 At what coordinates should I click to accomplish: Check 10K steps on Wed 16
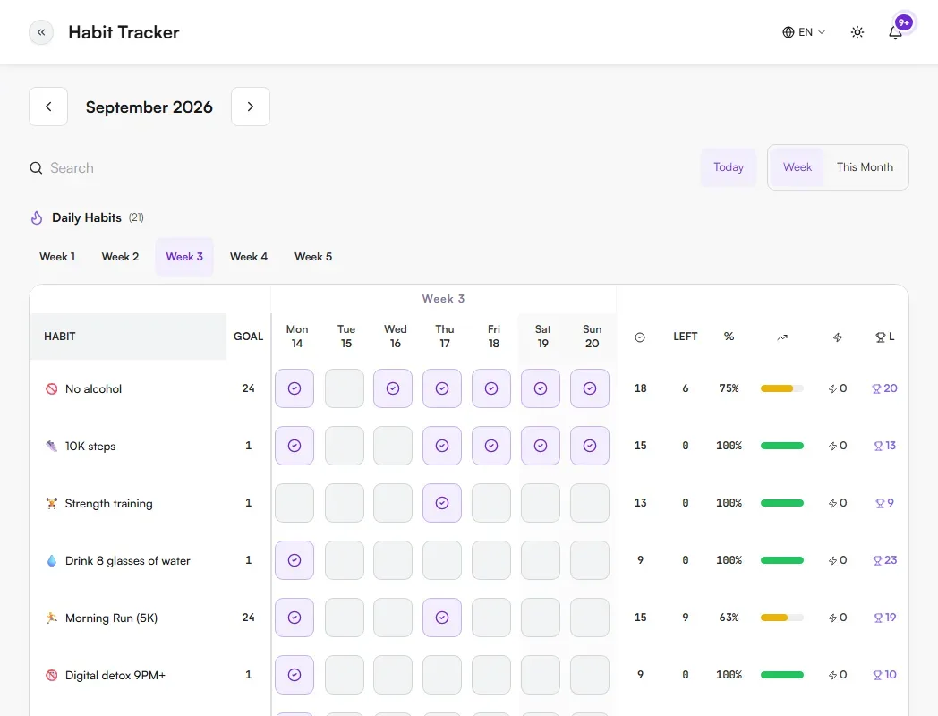click(x=393, y=446)
